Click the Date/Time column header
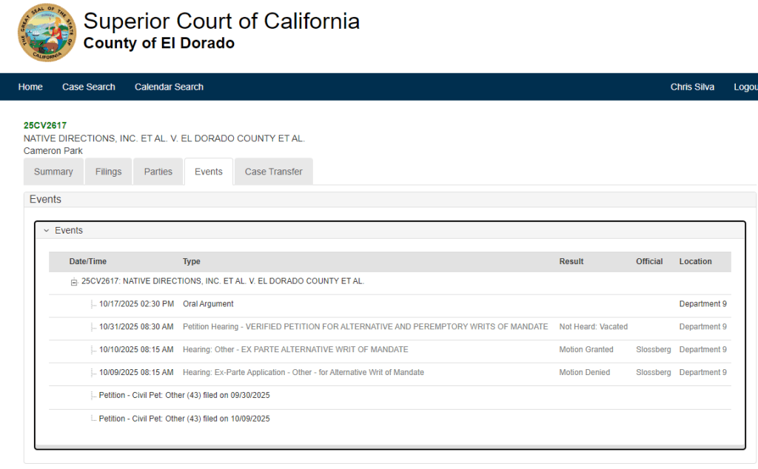 (88, 262)
